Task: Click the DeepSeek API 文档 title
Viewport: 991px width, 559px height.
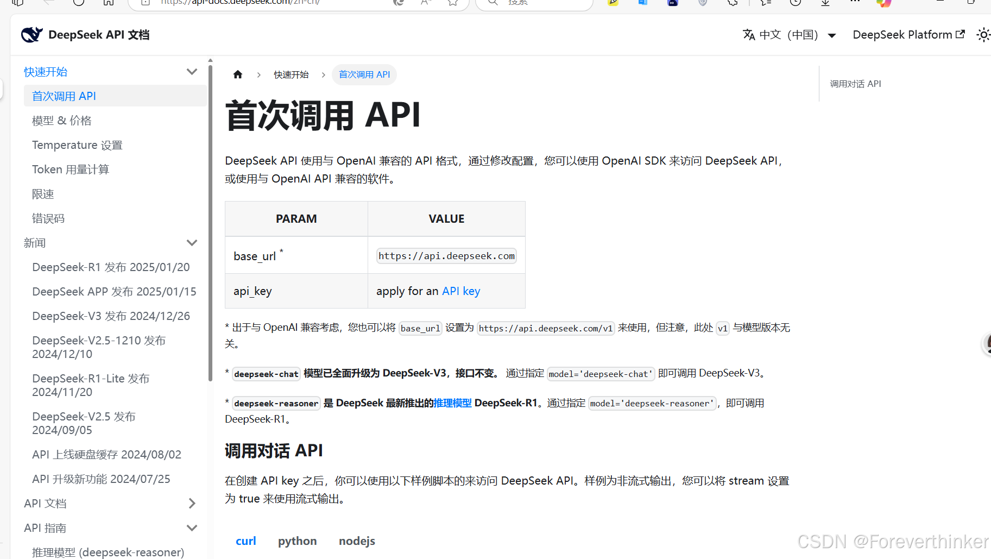Action: pyautogui.click(x=99, y=35)
